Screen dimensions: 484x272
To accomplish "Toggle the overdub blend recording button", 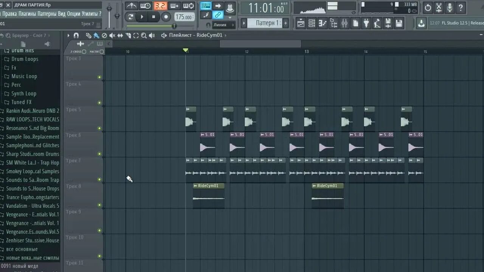I will 174,6.
